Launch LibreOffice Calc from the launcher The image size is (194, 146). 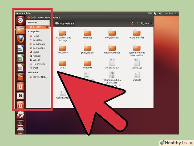click(20, 58)
